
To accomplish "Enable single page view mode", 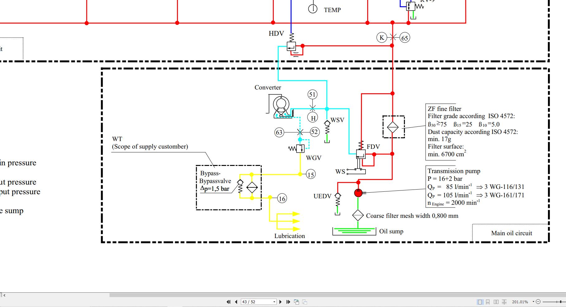I will (480, 302).
